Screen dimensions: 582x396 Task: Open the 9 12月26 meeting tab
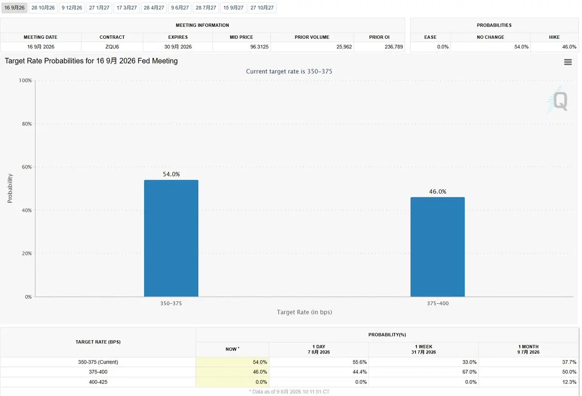72,8
